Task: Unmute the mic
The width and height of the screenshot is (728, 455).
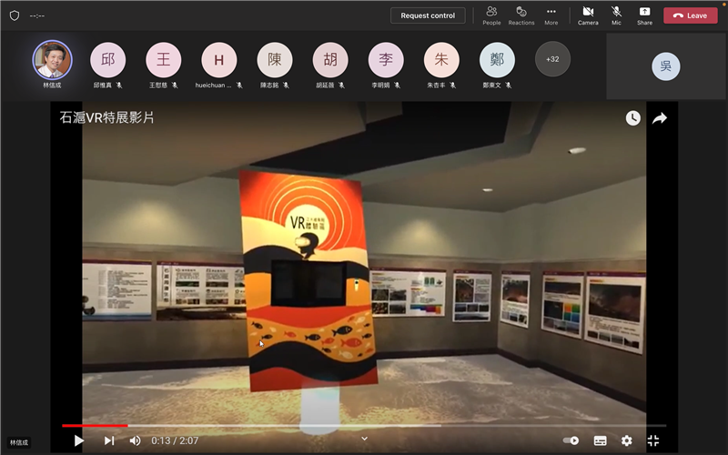Action: 616,15
